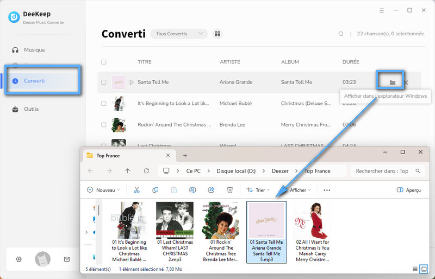The image size is (435, 279).
Task: Click the Share icon in Explorer toolbar
Action: (211, 190)
